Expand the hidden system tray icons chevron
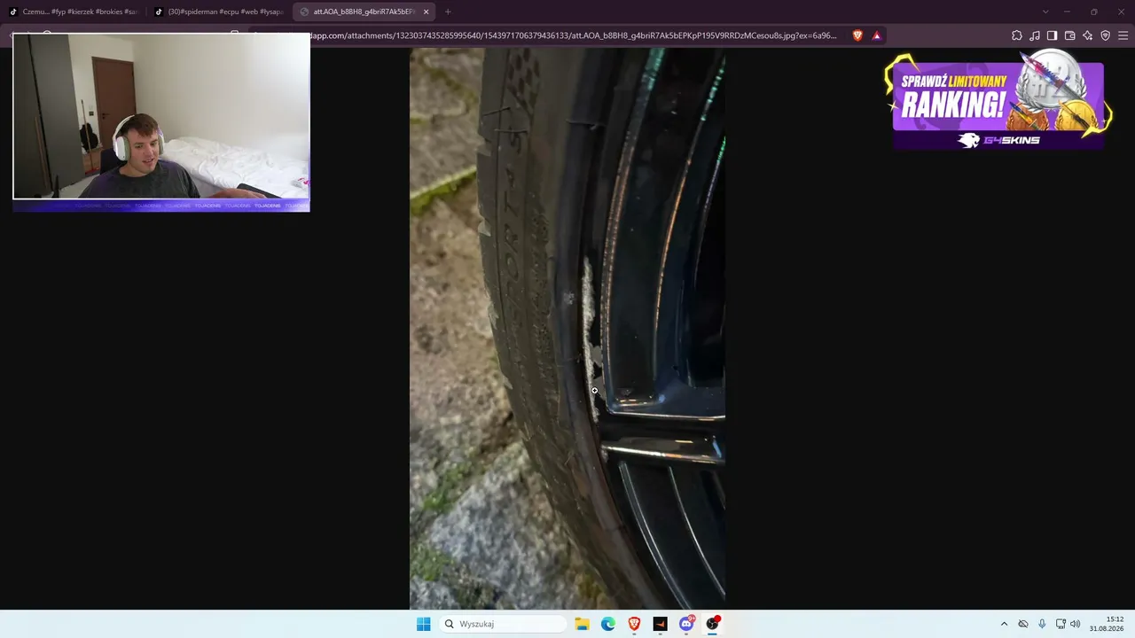The height and width of the screenshot is (638, 1135). pos(1004,624)
